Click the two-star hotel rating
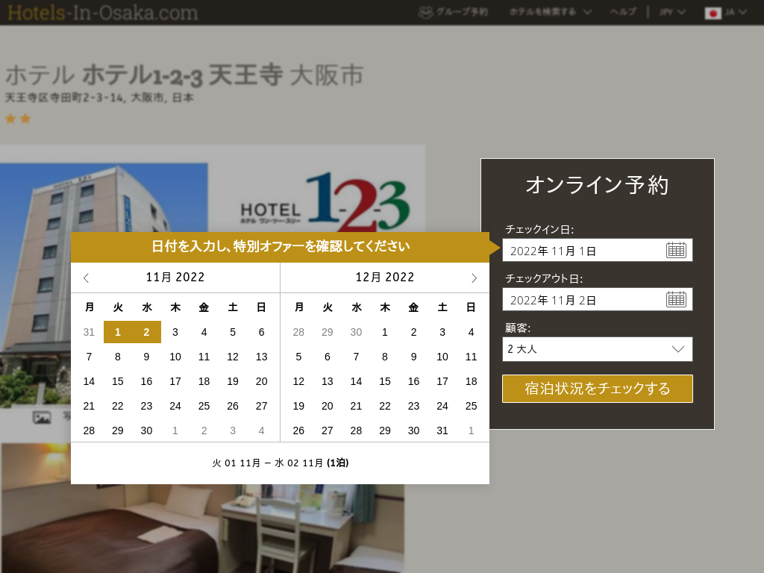 pos(18,119)
